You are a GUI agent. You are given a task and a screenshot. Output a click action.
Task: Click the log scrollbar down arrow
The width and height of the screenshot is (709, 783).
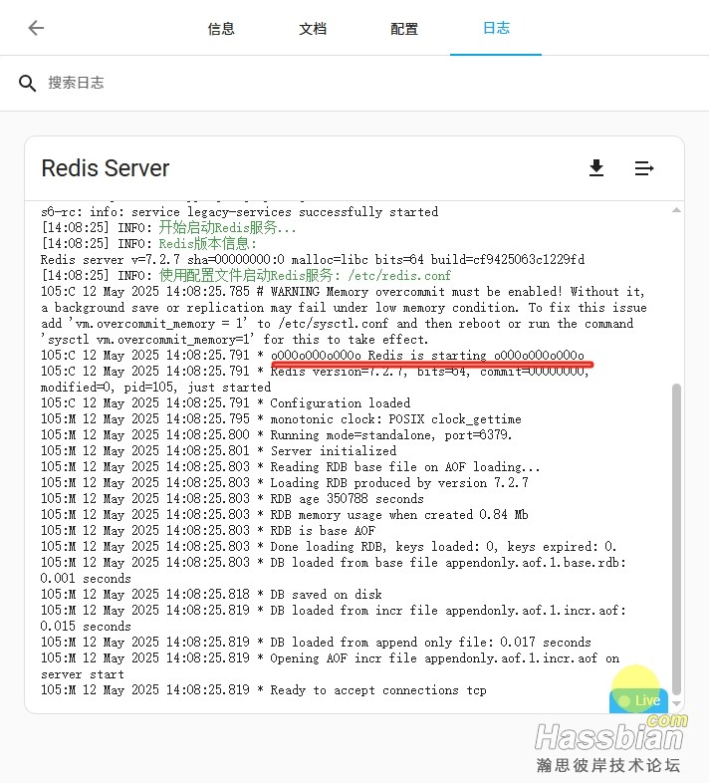click(677, 704)
